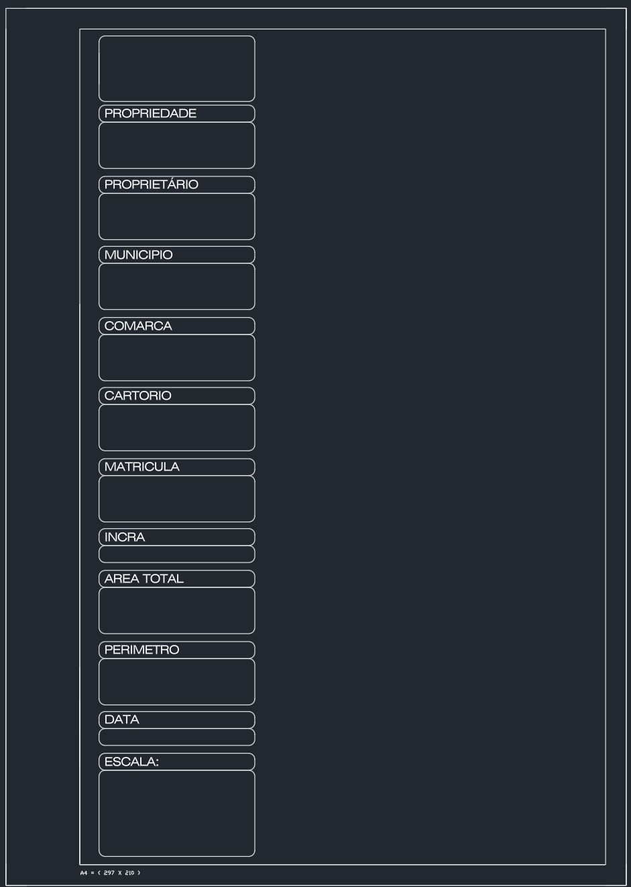Click the narrow field below INCRA
This screenshot has height=887, width=631.
tap(177, 554)
